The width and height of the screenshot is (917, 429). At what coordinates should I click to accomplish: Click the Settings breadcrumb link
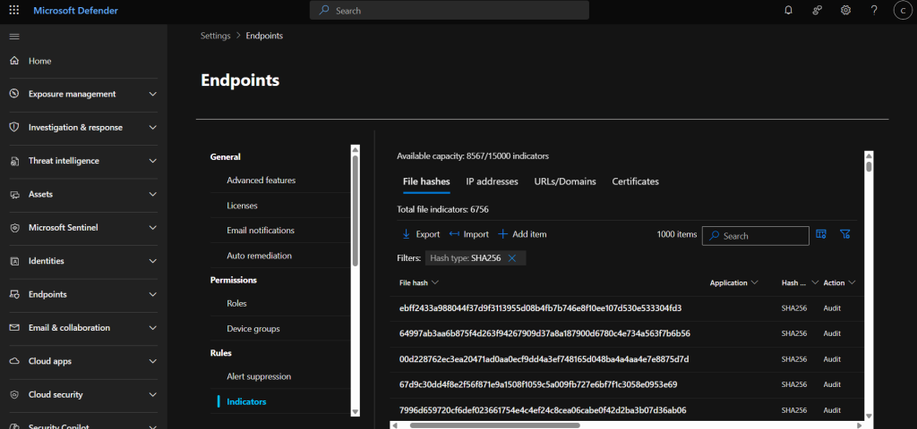[215, 36]
